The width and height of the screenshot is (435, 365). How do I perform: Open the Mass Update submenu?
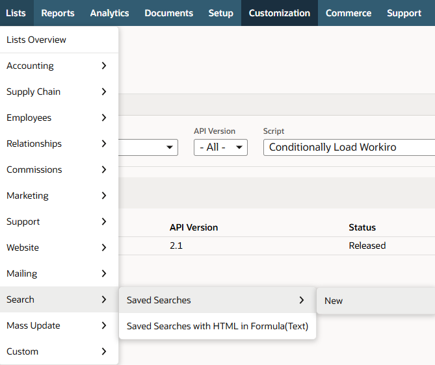click(33, 325)
